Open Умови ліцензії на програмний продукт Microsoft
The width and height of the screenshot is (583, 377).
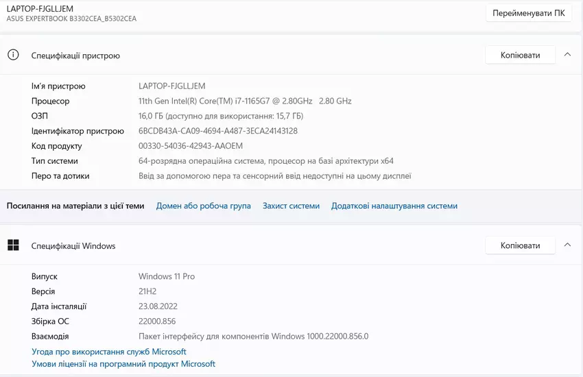tap(123, 364)
